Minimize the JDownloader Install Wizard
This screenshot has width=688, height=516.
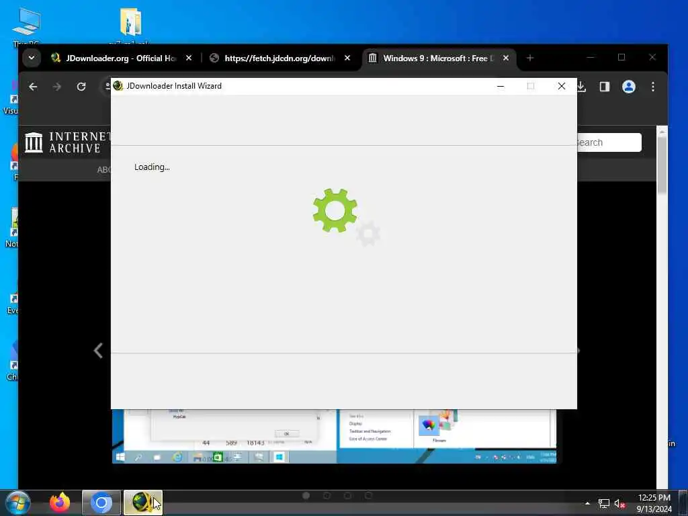pos(500,86)
